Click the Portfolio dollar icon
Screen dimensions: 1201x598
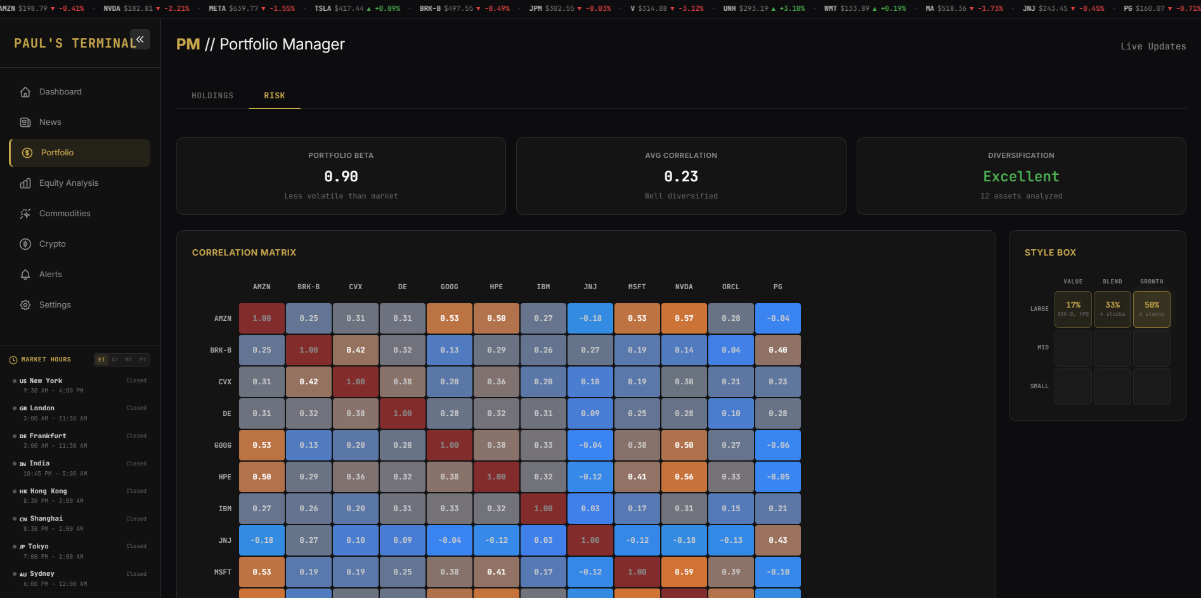pyautogui.click(x=26, y=152)
